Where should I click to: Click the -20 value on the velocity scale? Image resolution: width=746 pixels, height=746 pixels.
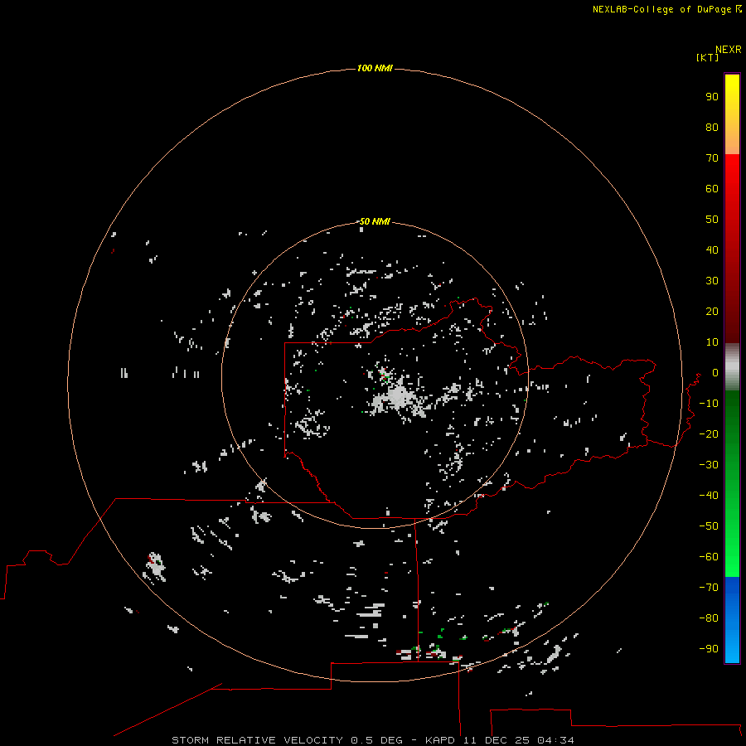[709, 434]
